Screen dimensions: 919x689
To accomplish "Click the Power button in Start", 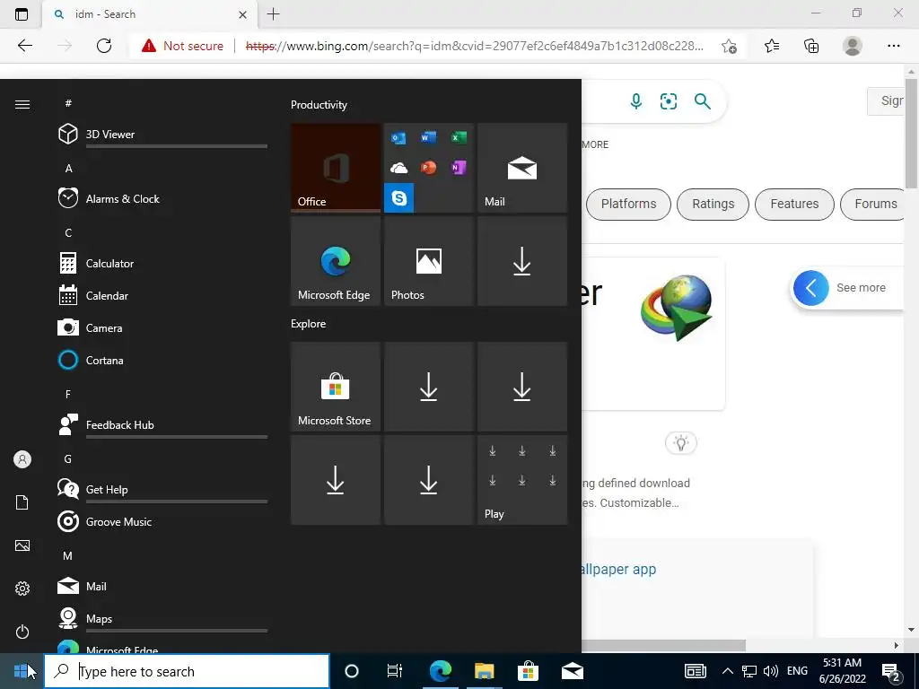I will tap(22, 632).
